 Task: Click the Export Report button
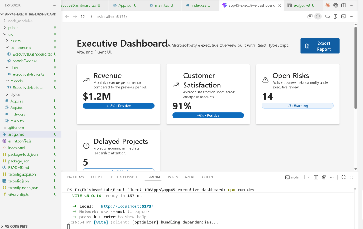[320, 46]
